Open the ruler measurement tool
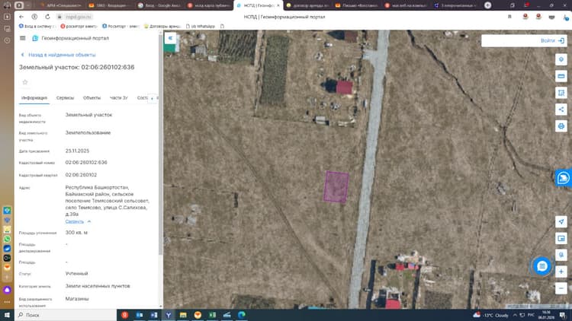Image resolution: width=572 pixels, height=321 pixels. coord(561,76)
